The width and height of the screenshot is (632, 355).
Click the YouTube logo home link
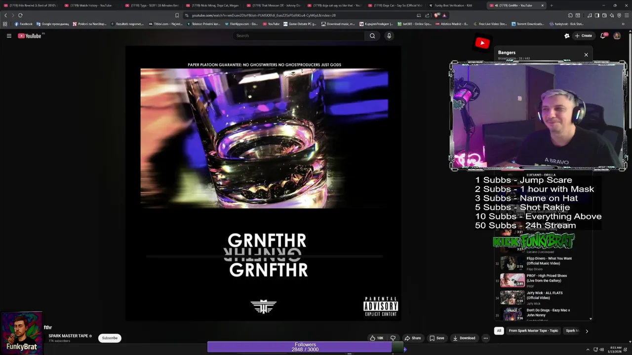pyautogui.click(x=30, y=35)
